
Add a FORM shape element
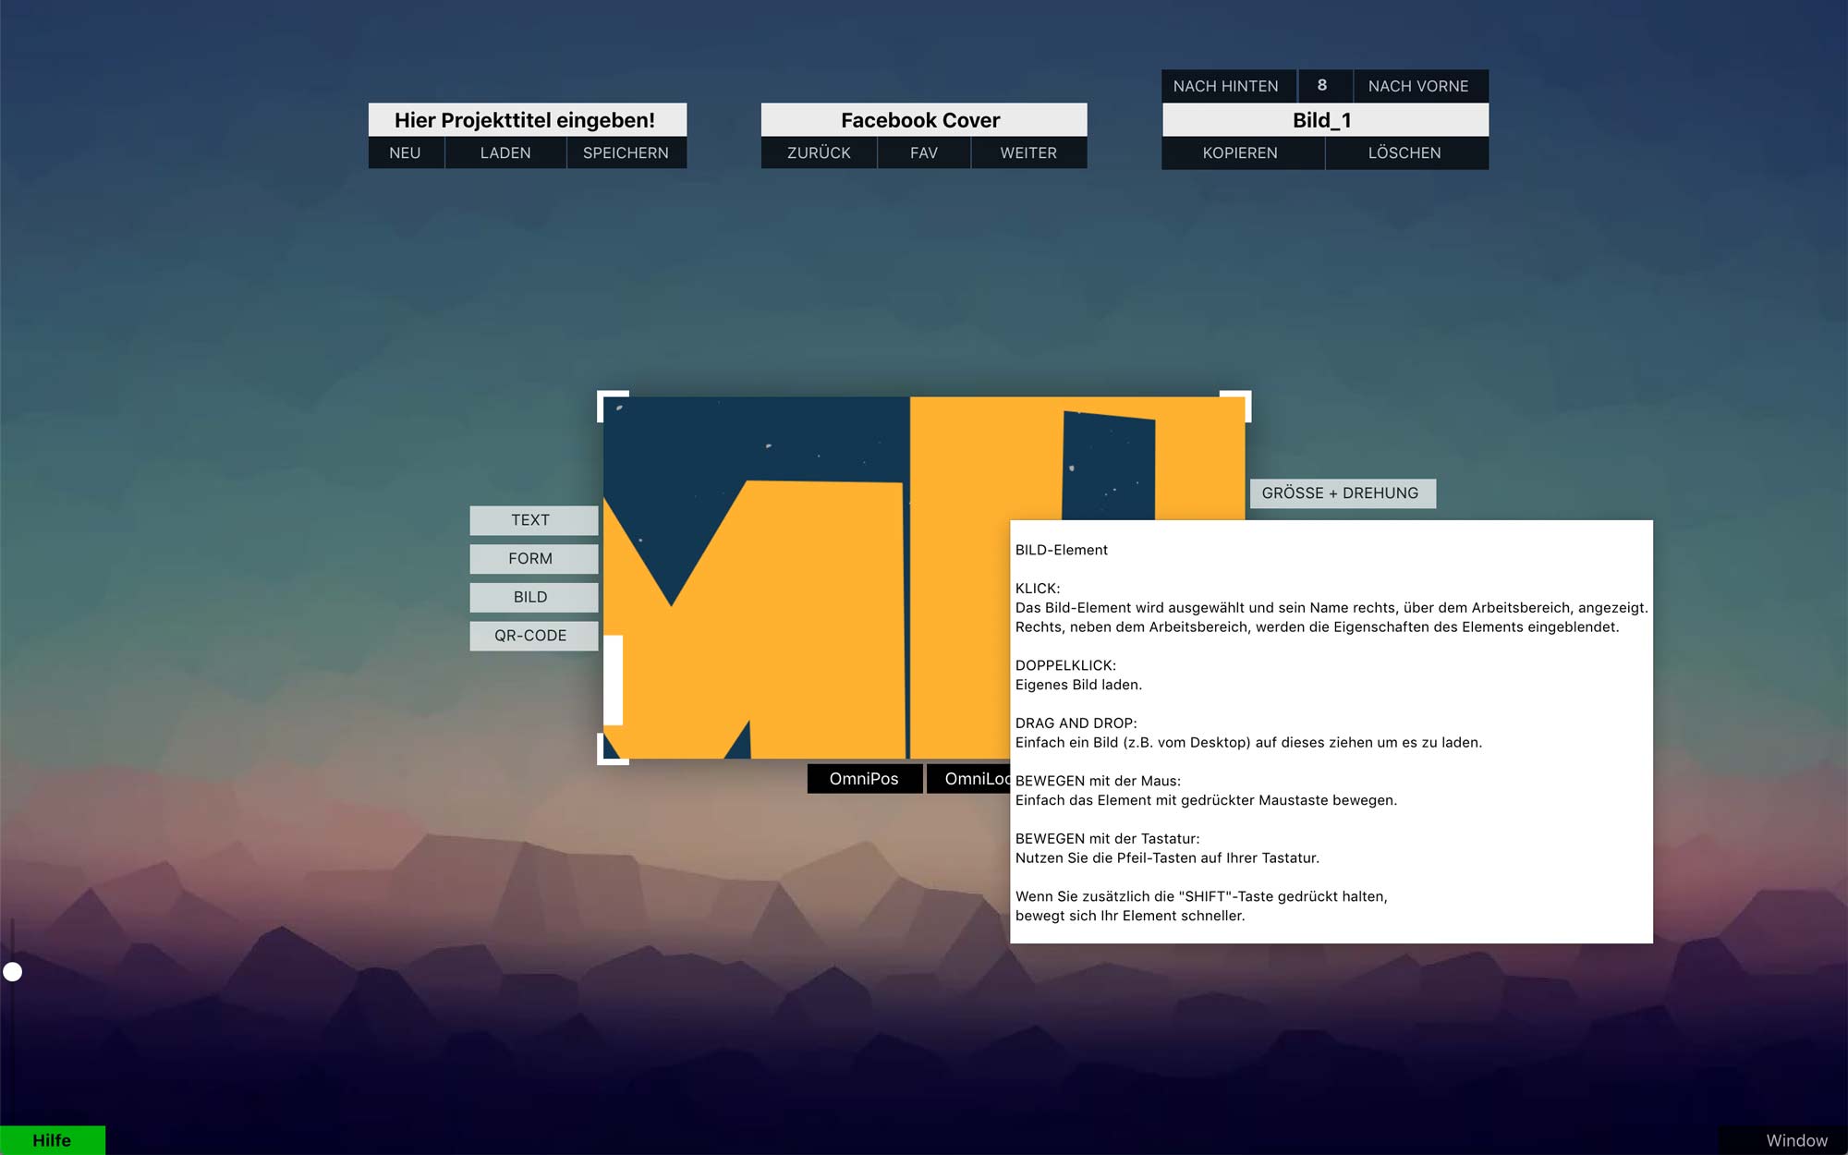pyautogui.click(x=531, y=559)
